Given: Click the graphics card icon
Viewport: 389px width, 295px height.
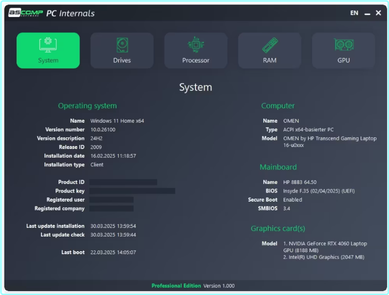Looking at the screenshot, I should (x=344, y=45).
